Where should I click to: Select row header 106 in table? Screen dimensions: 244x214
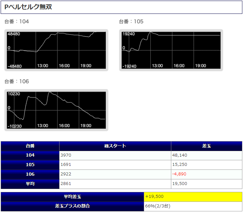pos(30,174)
